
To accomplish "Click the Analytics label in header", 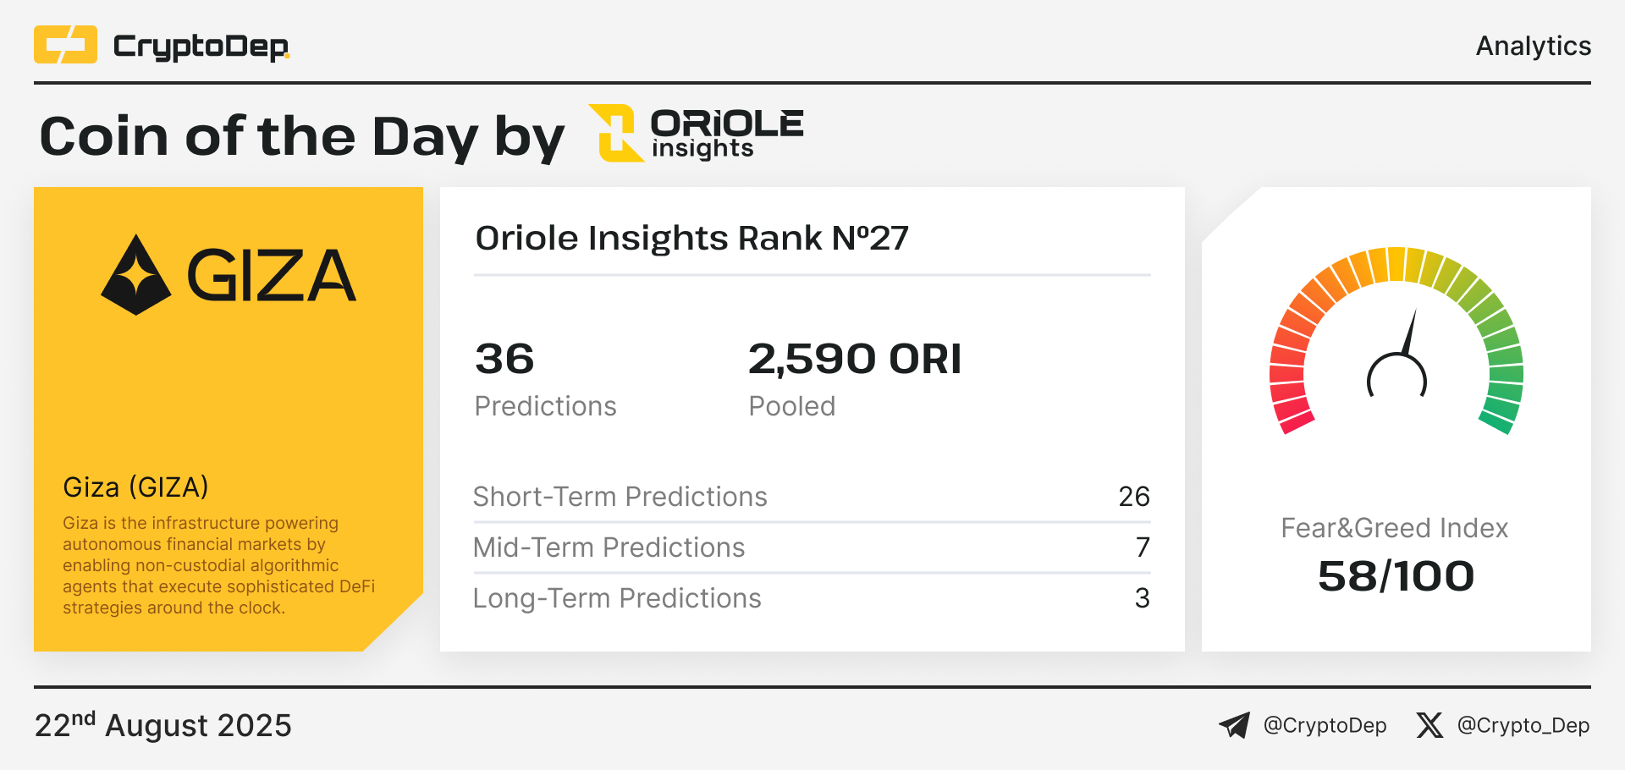I will coord(1534,46).
